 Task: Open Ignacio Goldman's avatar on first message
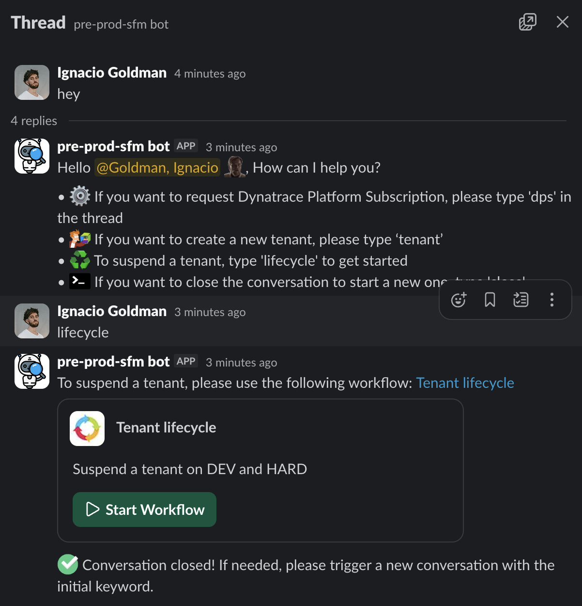click(32, 82)
